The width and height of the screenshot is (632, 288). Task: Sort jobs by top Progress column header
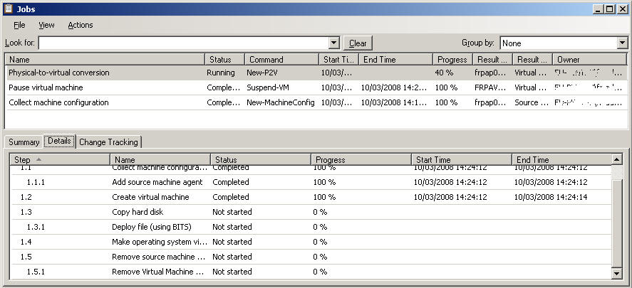tap(452, 60)
